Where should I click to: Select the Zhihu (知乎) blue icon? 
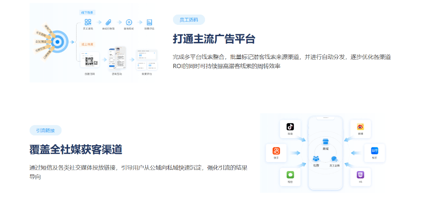click(x=375, y=151)
